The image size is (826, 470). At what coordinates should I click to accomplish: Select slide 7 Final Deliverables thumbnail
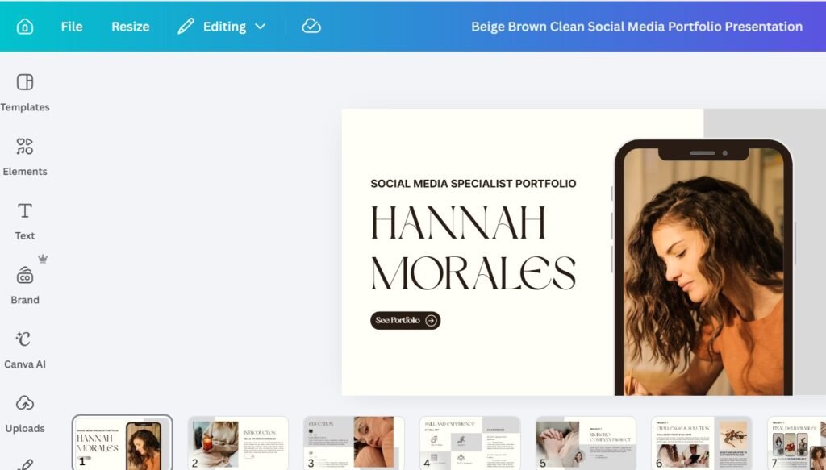pos(796,443)
